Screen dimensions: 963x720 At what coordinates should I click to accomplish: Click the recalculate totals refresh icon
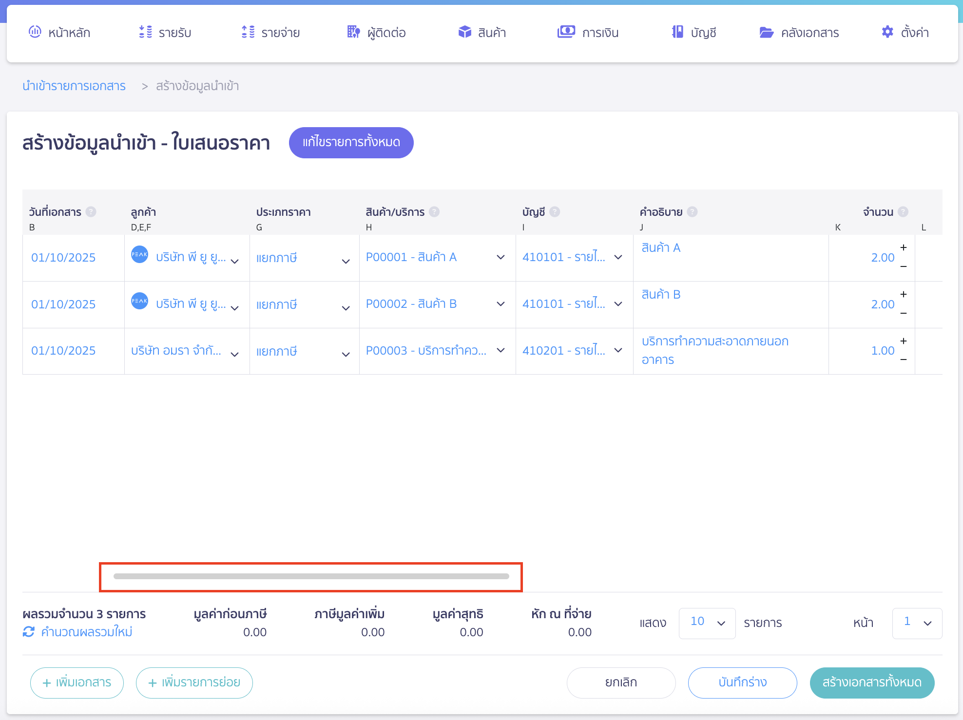pos(29,632)
